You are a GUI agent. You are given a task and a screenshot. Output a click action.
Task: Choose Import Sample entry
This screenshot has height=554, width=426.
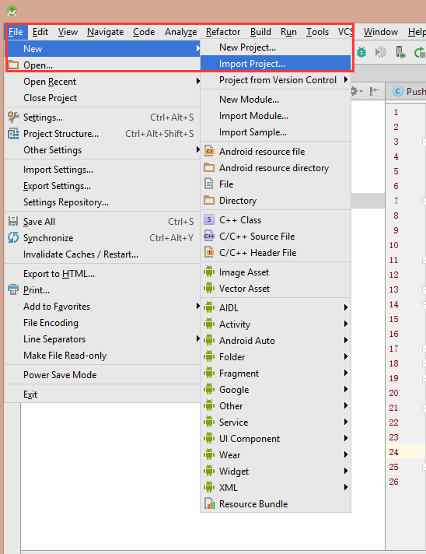click(x=276, y=132)
